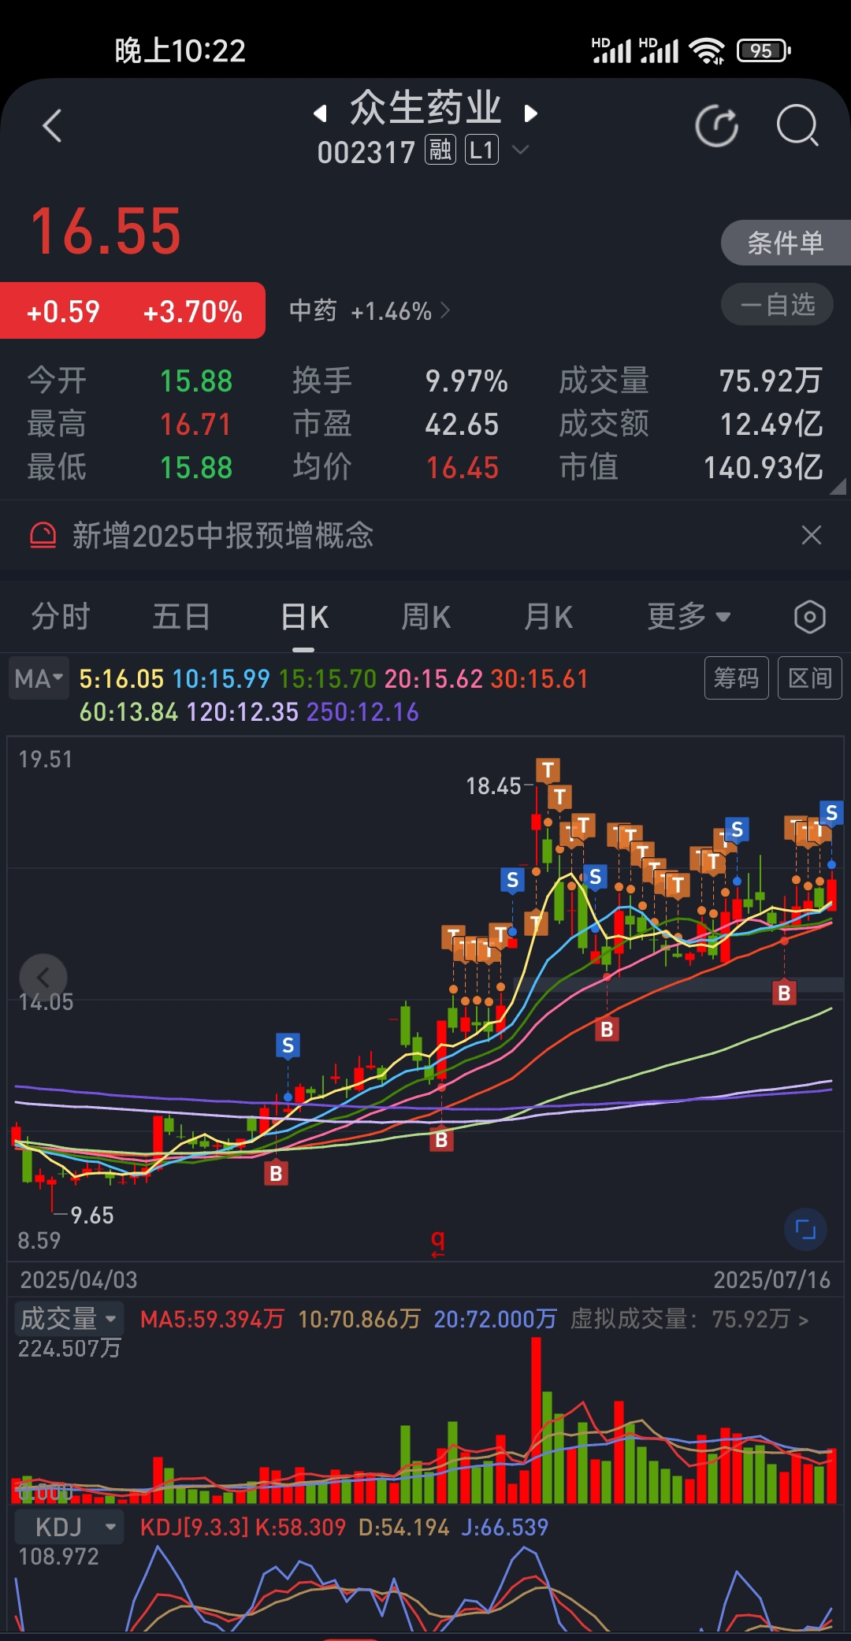This screenshot has width=851, height=1641.
Task: Tap the stock name 众生药业
Action: click(425, 108)
